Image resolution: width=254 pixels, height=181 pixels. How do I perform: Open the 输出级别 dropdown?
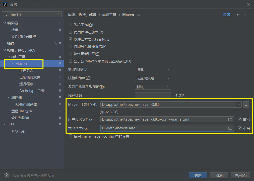[153, 69]
